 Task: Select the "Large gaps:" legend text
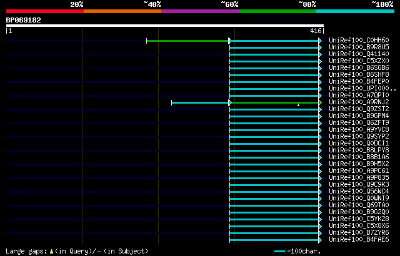[x=26, y=252]
